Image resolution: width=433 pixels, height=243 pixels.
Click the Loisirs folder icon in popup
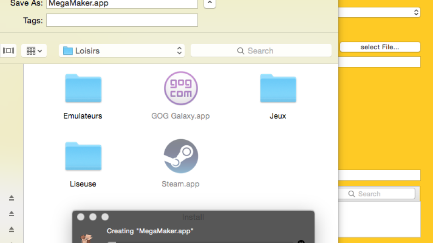pyautogui.click(x=68, y=50)
